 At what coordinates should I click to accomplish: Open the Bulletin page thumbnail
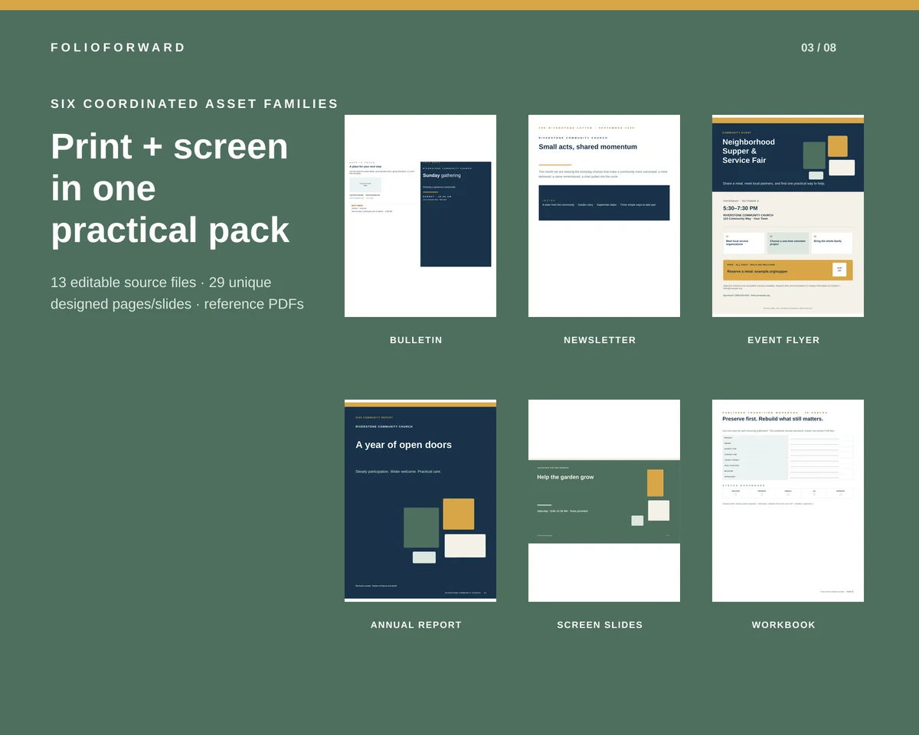(420, 216)
